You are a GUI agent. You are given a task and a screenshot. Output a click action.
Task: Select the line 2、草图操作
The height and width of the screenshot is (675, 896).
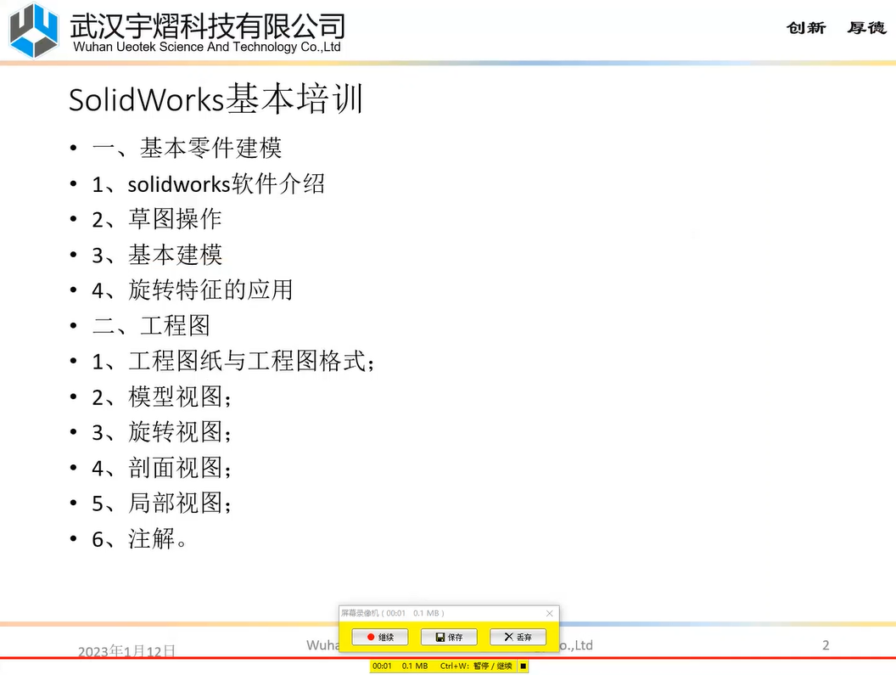tap(157, 219)
